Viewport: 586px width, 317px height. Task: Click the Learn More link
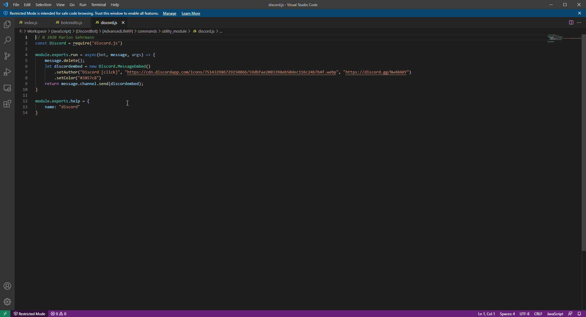tap(191, 13)
